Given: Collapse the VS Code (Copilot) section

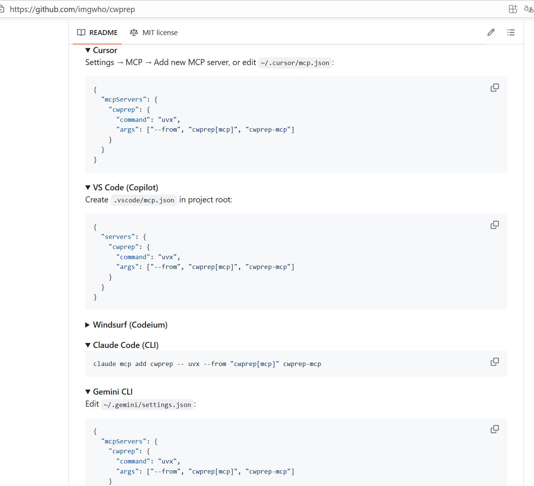Looking at the screenshot, I should [122, 187].
